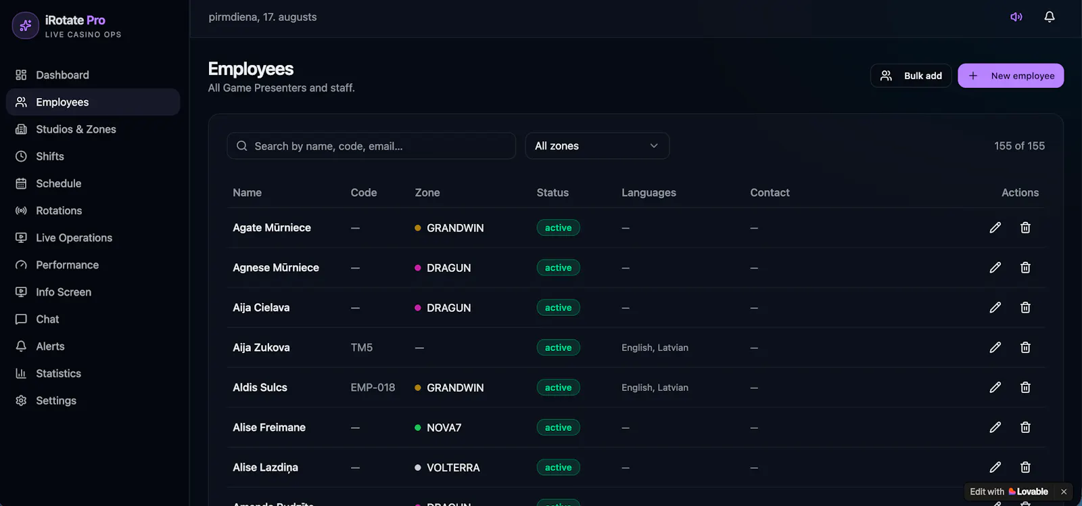Click the Employees page heading

point(251,69)
